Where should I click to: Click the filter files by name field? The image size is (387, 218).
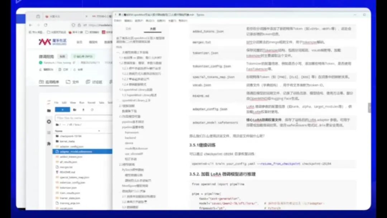[x=83, y=118]
